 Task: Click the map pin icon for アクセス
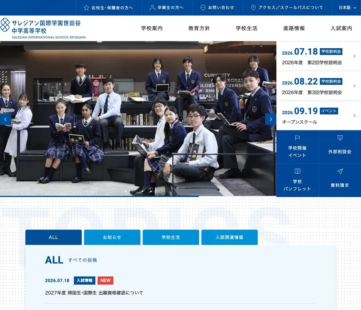pos(253,8)
